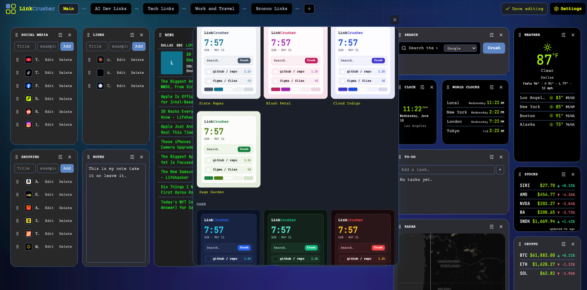Switch to the Bronco Links tab
Viewport: 587px width, 290px height.
click(x=271, y=9)
